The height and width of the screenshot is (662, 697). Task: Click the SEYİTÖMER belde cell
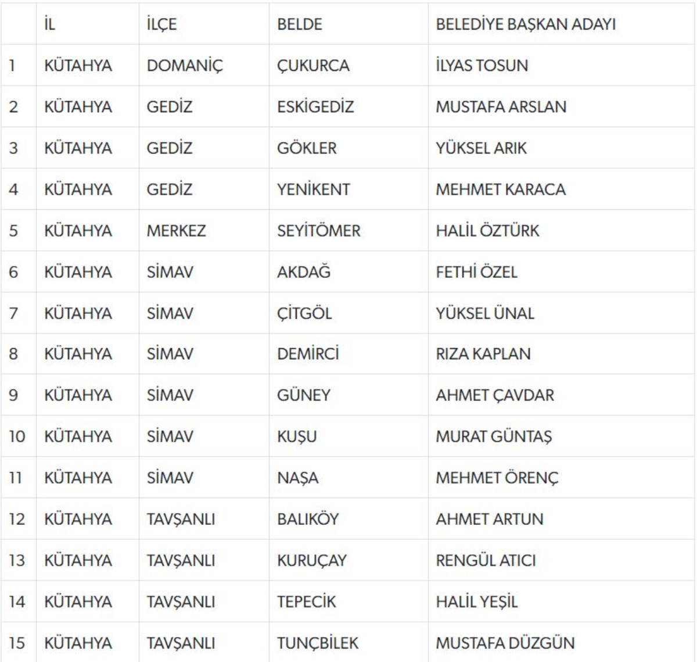[318, 231]
